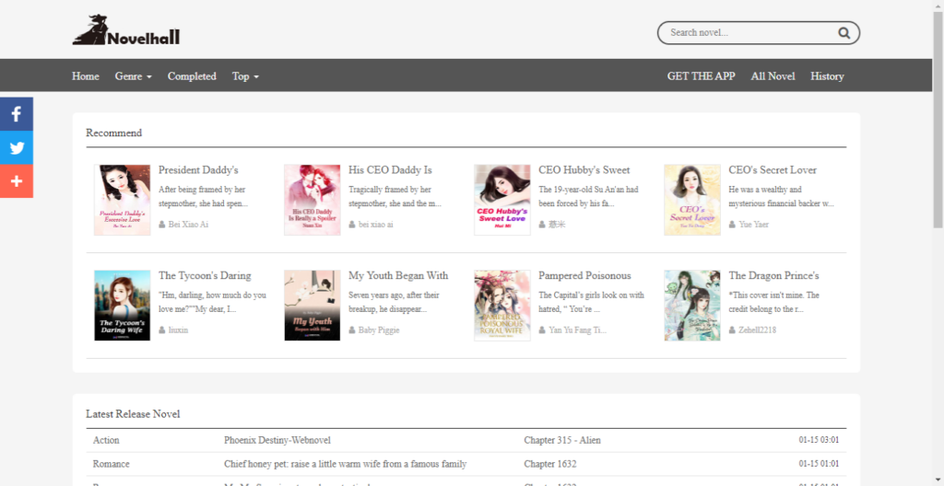Open Chapter 1632 link
Image resolution: width=944 pixels, height=486 pixels.
point(550,464)
